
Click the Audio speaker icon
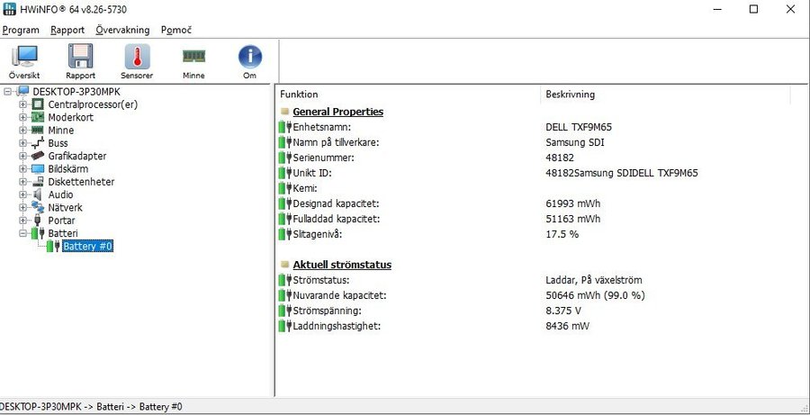click(x=37, y=194)
